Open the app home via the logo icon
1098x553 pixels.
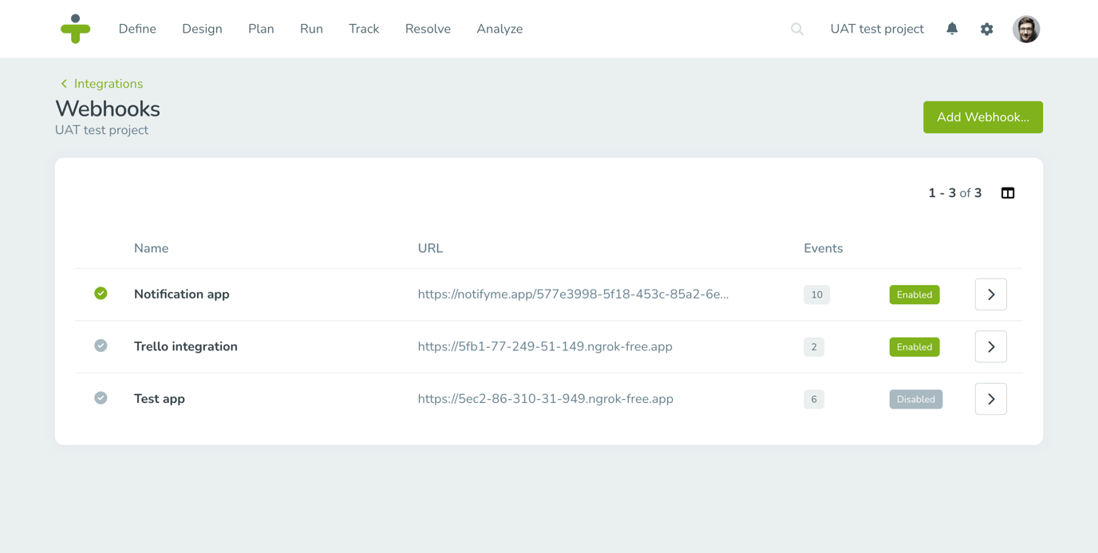75,29
